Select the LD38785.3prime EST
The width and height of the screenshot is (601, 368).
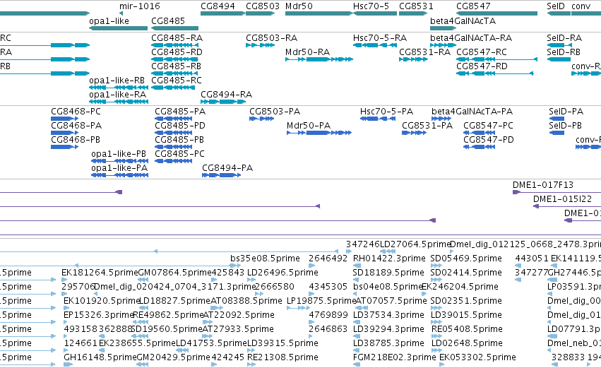coord(388,343)
